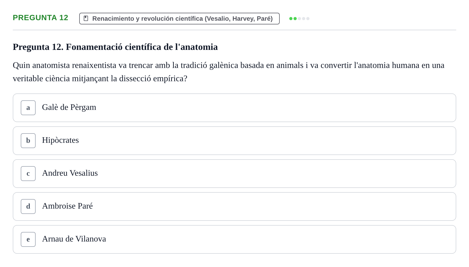Pick answer Arnau de Vilanova
Image resolution: width=469 pixels, height=267 pixels.
(234, 239)
